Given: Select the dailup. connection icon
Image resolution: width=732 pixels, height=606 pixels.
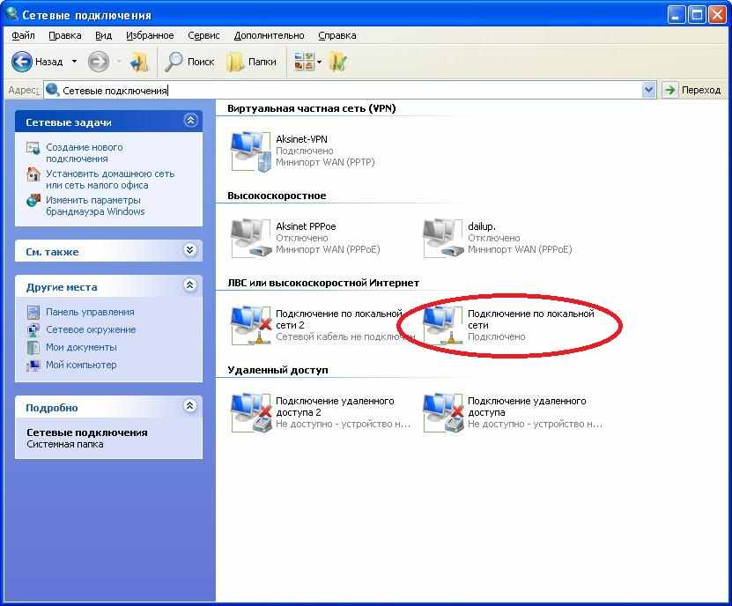Looking at the screenshot, I should coord(443,238).
